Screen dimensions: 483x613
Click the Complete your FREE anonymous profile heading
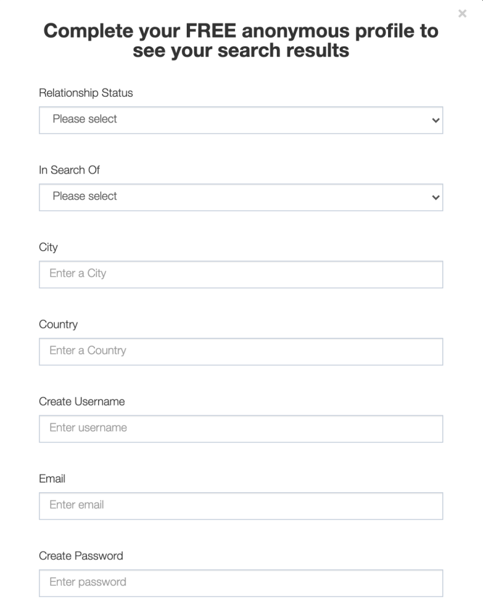point(241,40)
